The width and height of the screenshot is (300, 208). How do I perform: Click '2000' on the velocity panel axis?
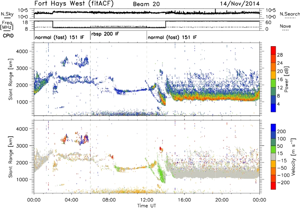coord(22,163)
